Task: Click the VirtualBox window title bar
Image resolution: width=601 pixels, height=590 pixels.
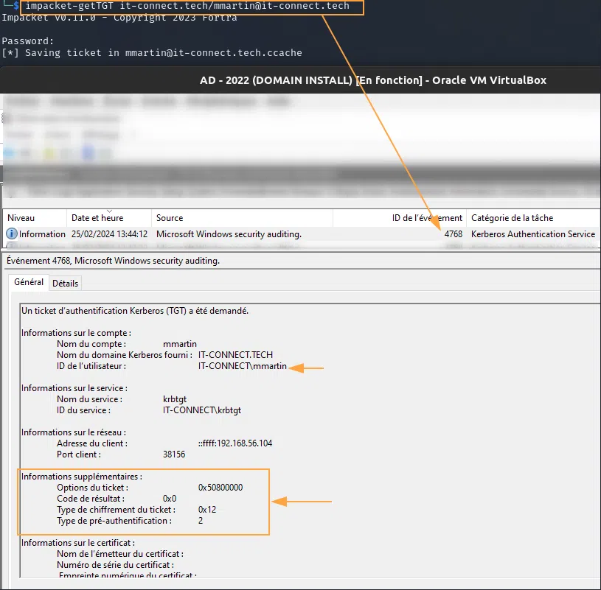Action: point(373,80)
